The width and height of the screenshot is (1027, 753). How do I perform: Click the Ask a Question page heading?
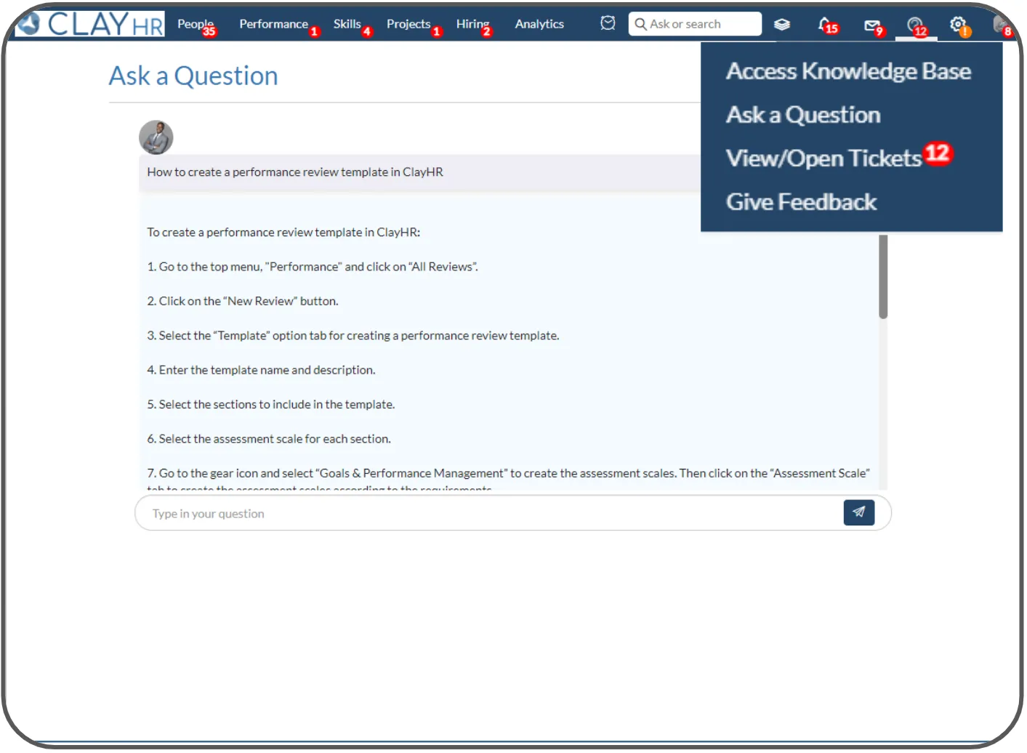pos(193,76)
